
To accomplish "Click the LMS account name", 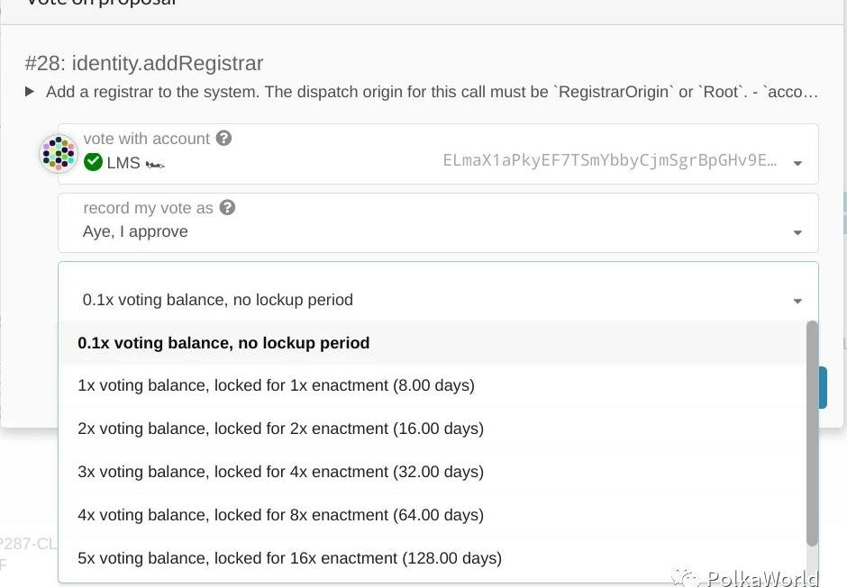I will (123, 163).
